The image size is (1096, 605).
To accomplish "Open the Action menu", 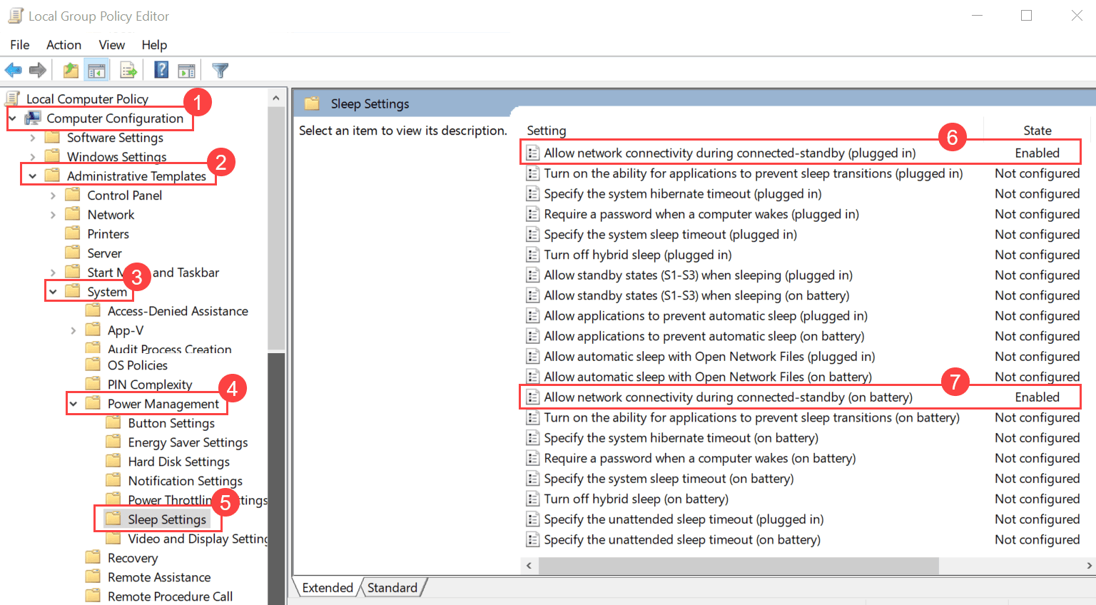I will pyautogui.click(x=64, y=44).
